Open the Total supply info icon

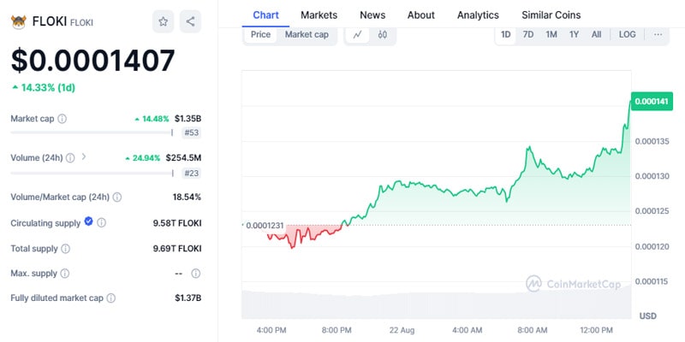[65, 249]
